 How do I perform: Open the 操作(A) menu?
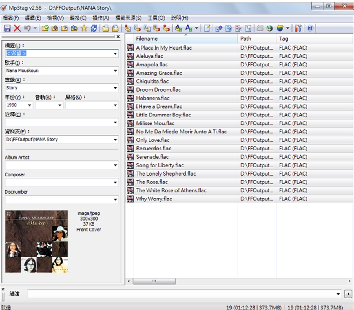click(101, 18)
